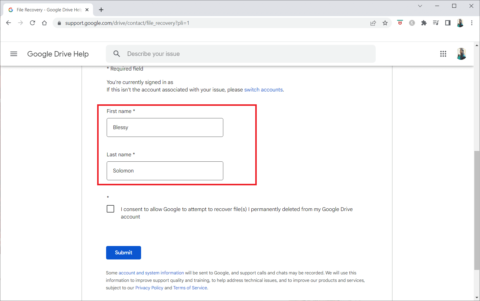The image size is (480, 301).
Task: Share this page via address bar icon
Action: pyautogui.click(x=373, y=23)
